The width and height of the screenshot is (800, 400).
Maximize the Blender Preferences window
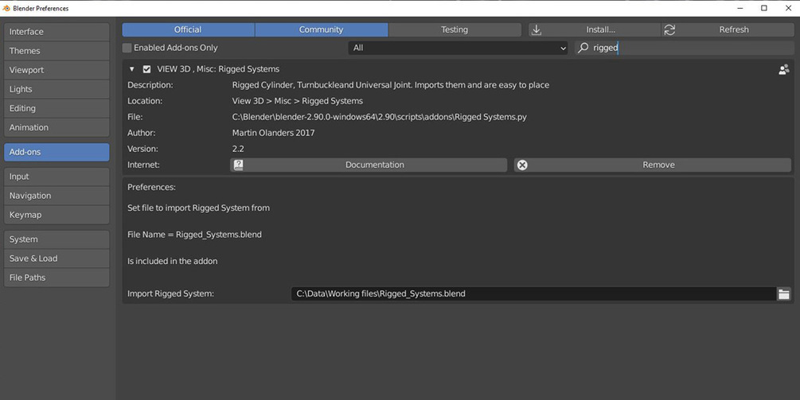coord(763,8)
